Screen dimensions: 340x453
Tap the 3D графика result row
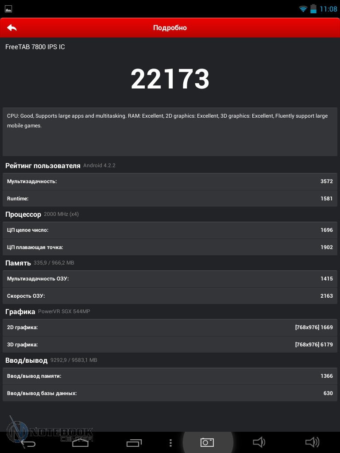point(170,345)
